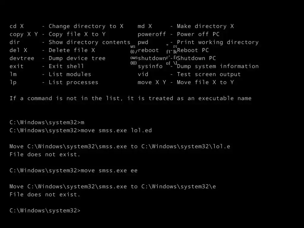Select the 'copy X Y' command text
The image size is (304, 228).
point(24,34)
